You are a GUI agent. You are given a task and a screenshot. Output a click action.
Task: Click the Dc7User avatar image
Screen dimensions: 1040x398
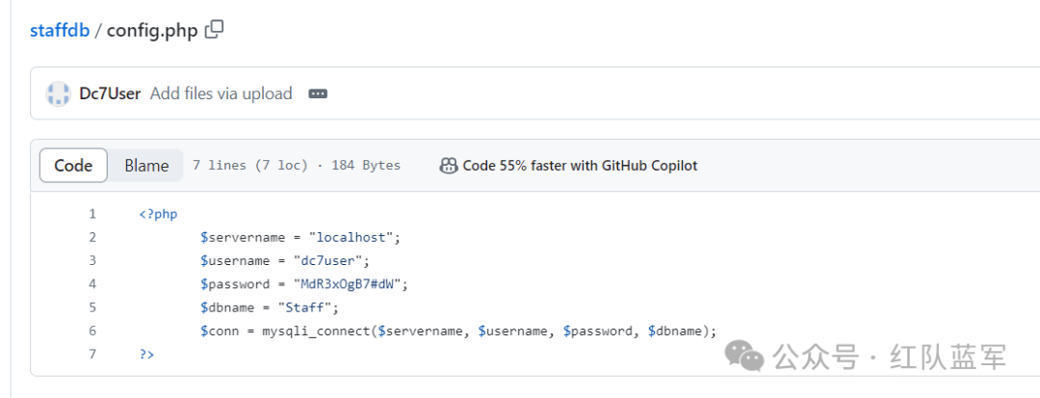59,93
